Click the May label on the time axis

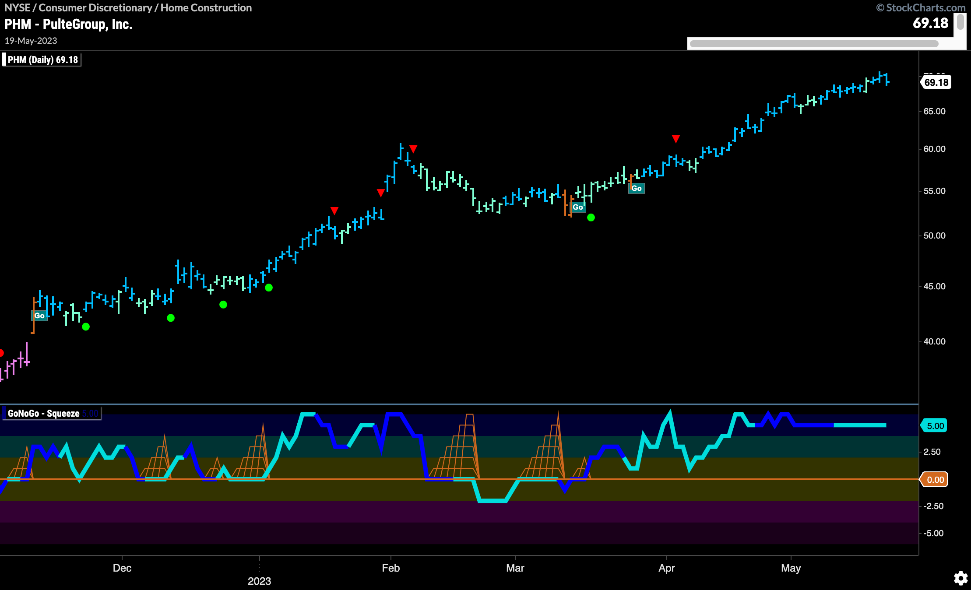pyautogui.click(x=791, y=568)
